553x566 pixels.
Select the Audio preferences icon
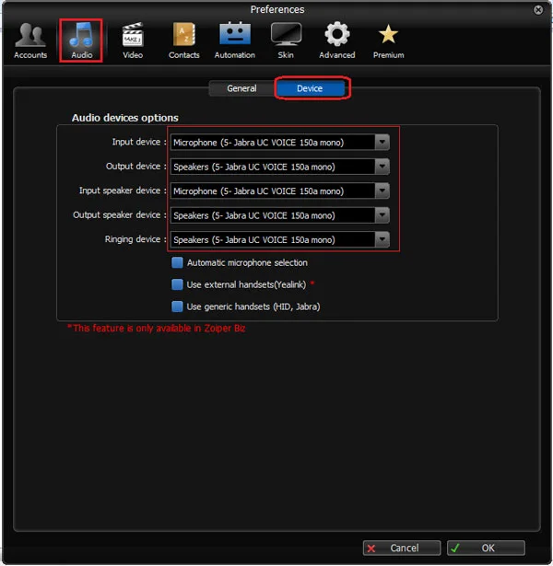click(x=81, y=40)
